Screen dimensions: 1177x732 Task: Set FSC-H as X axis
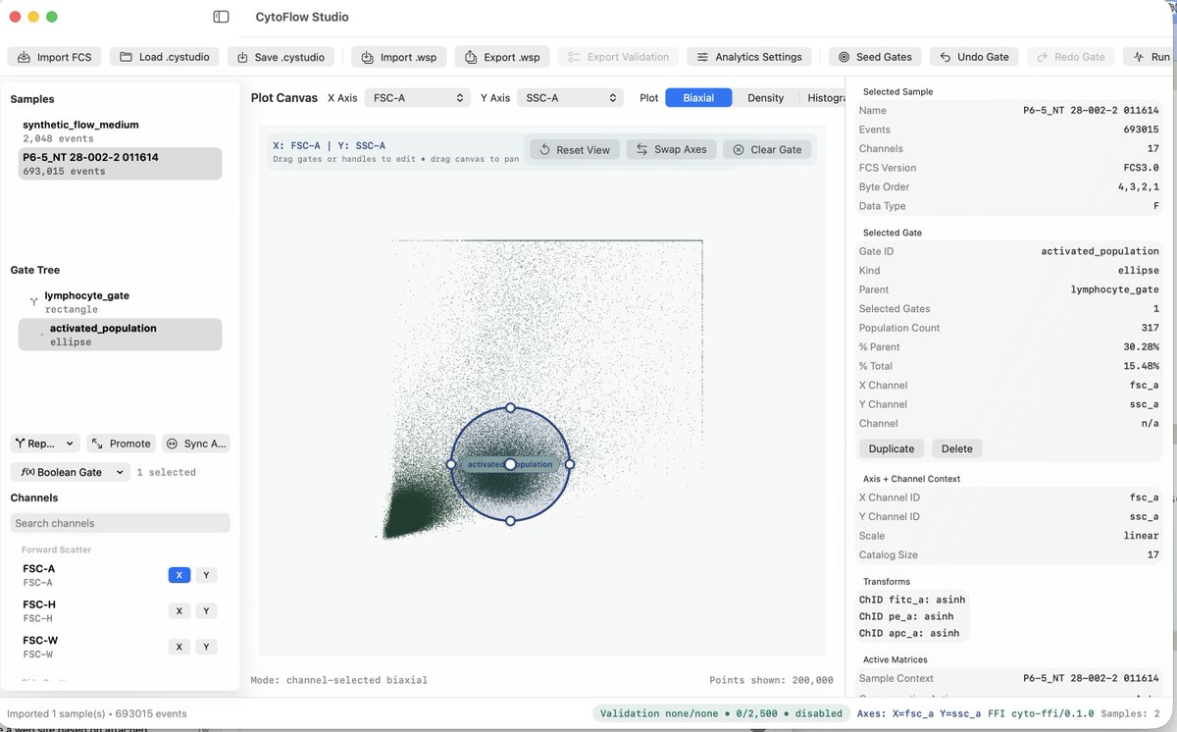tap(179, 611)
